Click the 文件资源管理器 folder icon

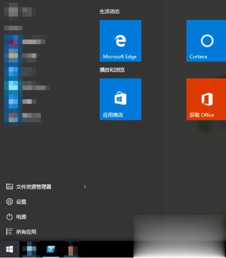coord(10,187)
